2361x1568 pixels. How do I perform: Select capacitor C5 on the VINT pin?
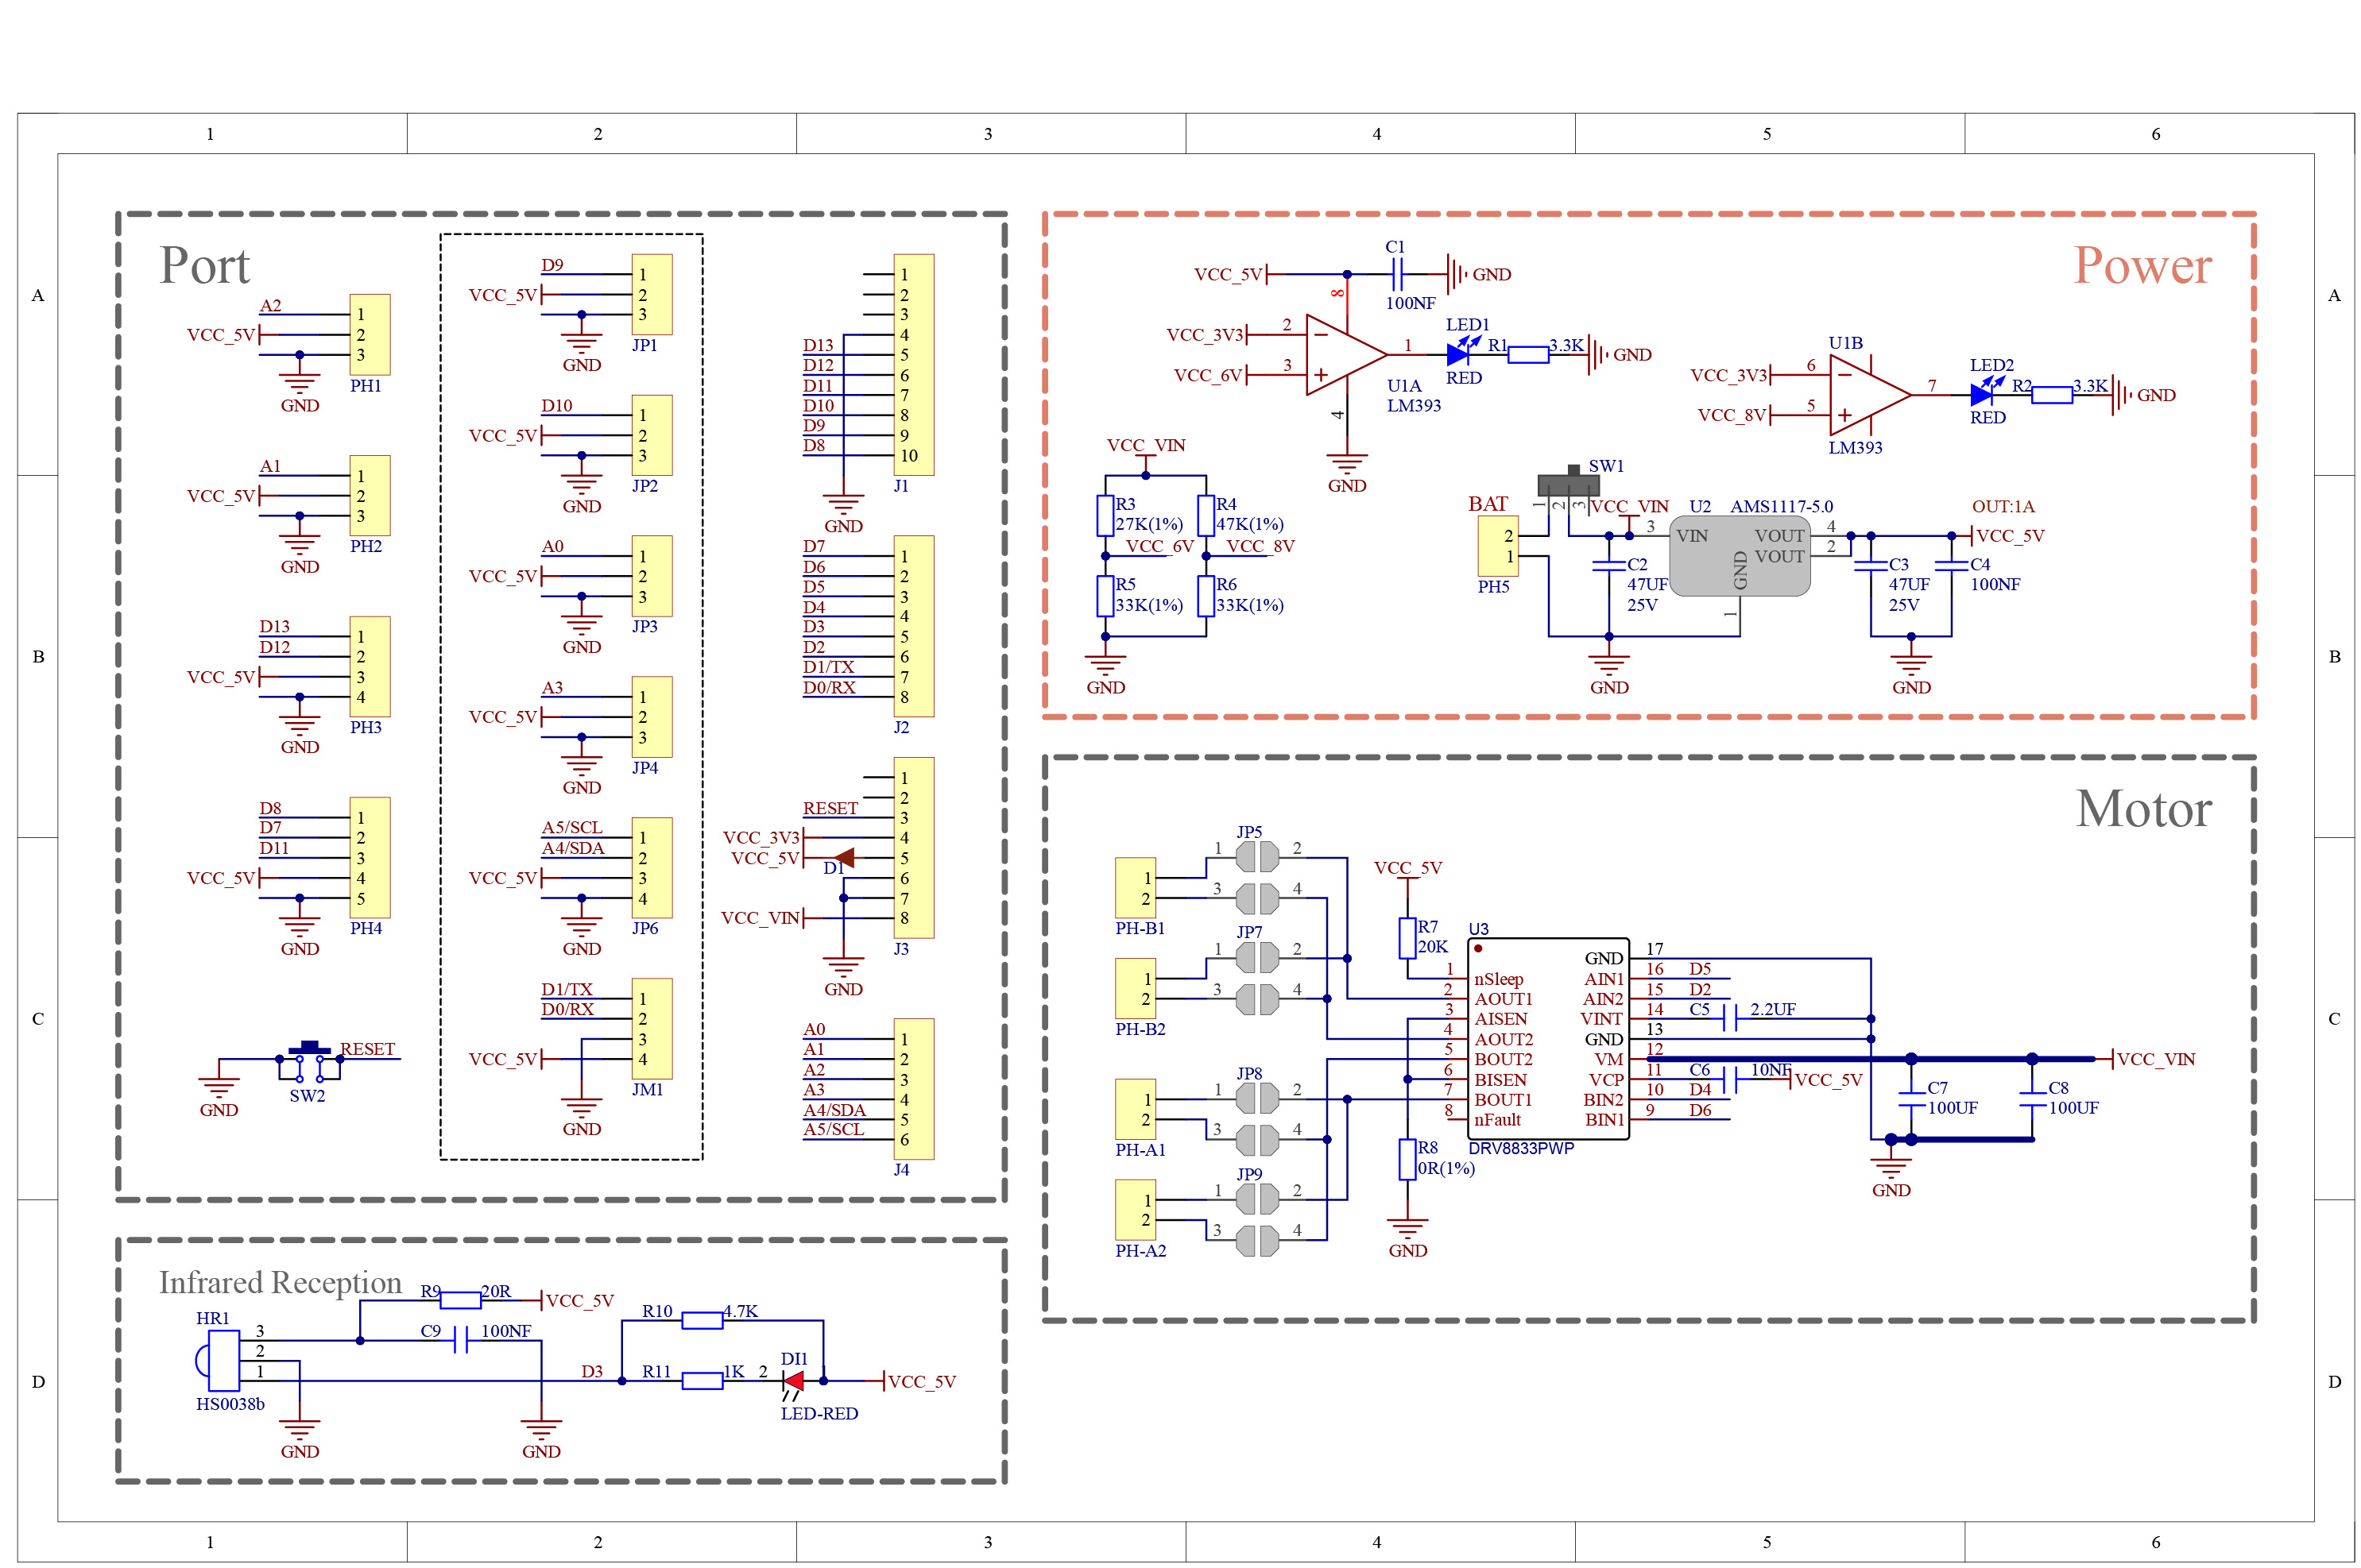click(1730, 1018)
